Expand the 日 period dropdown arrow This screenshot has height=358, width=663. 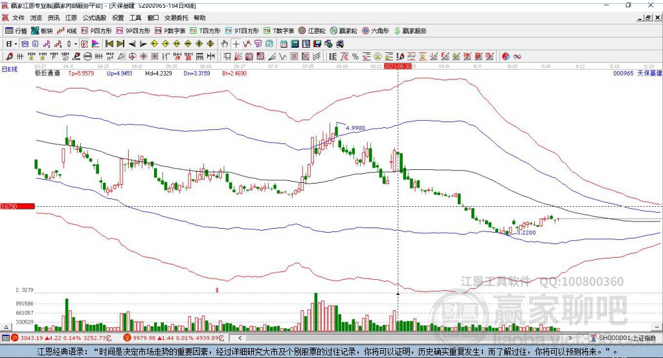tap(16, 44)
